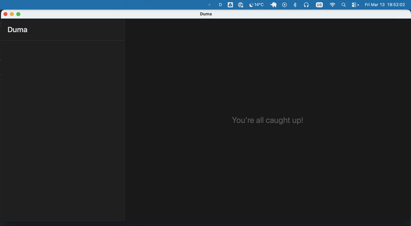411x226 pixels.
Task: Open the play-circle menu bar icon
Action: [284, 5]
